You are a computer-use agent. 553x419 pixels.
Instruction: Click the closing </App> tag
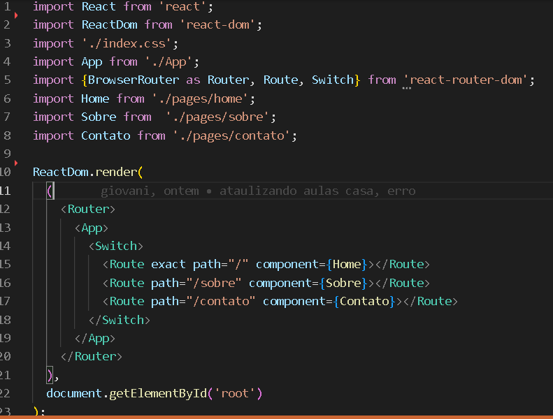(x=95, y=338)
